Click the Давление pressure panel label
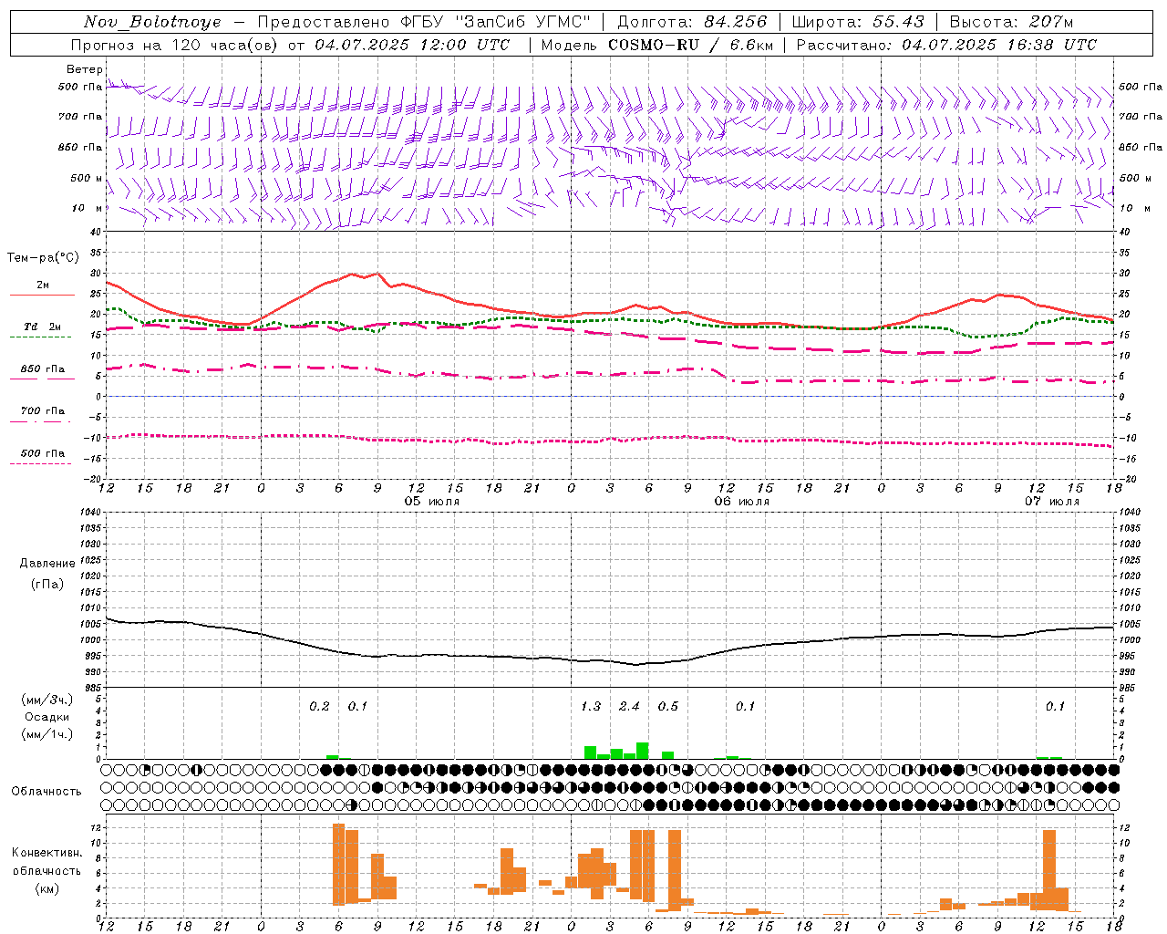Image resolution: width=1167 pixels, height=934 pixels. point(47,564)
